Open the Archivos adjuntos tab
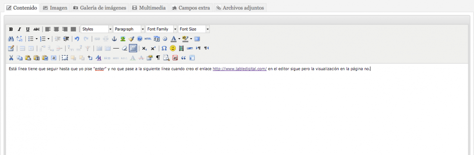This screenshot has width=474, height=155. tap(240, 8)
